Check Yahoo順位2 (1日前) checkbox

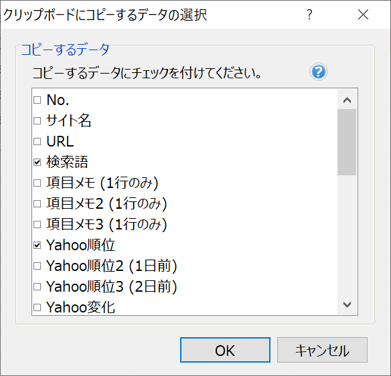point(37,266)
